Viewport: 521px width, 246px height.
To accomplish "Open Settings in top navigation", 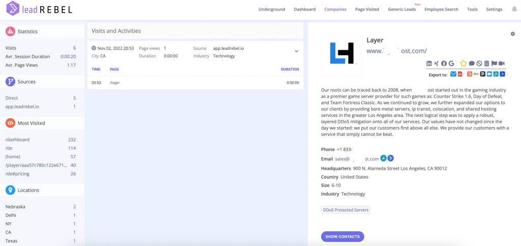I will tap(494, 9).
